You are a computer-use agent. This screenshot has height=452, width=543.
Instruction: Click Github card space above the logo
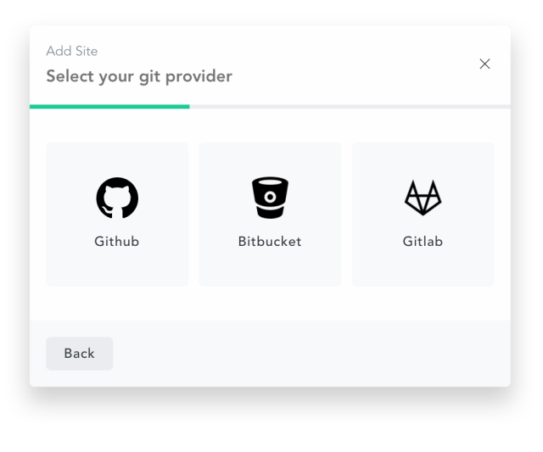point(117,159)
